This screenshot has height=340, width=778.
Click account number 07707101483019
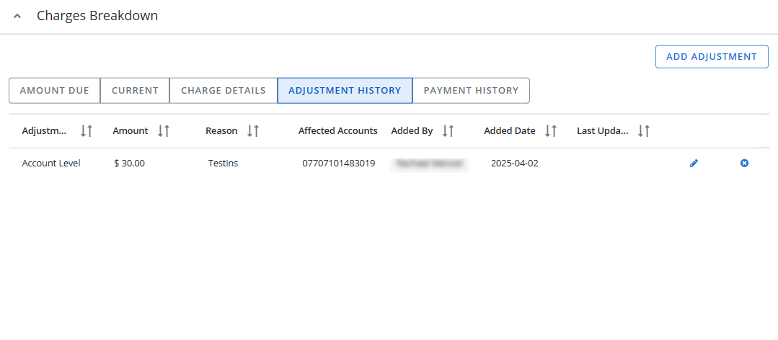coord(338,164)
